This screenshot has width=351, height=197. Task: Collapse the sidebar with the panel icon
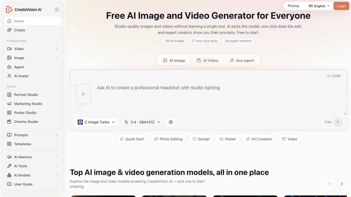click(57, 9)
